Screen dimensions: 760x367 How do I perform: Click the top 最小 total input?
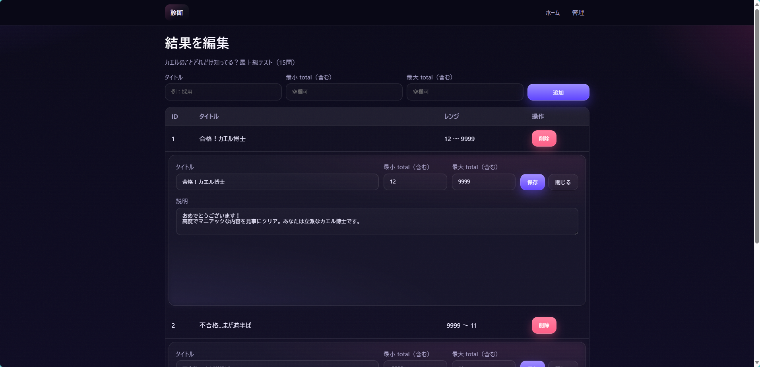pos(344,92)
